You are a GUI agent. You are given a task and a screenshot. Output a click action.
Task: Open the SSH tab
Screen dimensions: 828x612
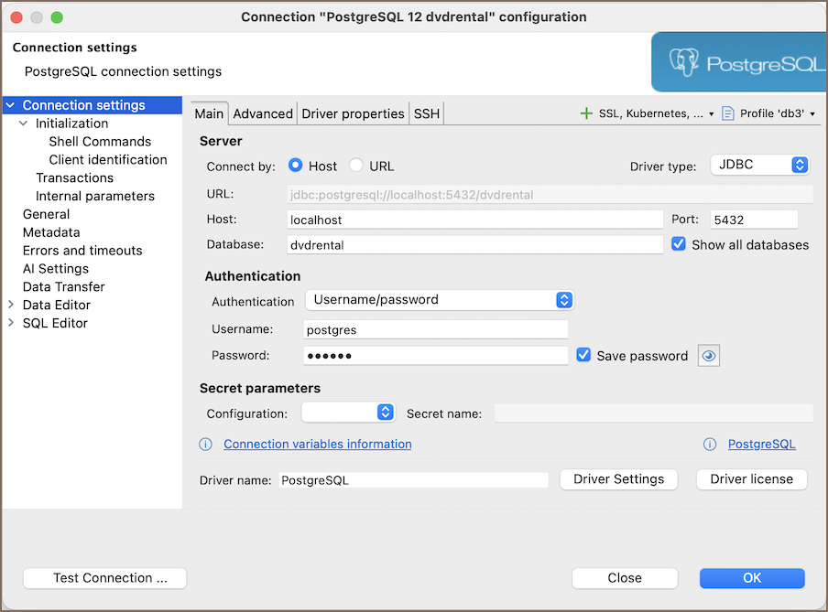[x=427, y=113]
